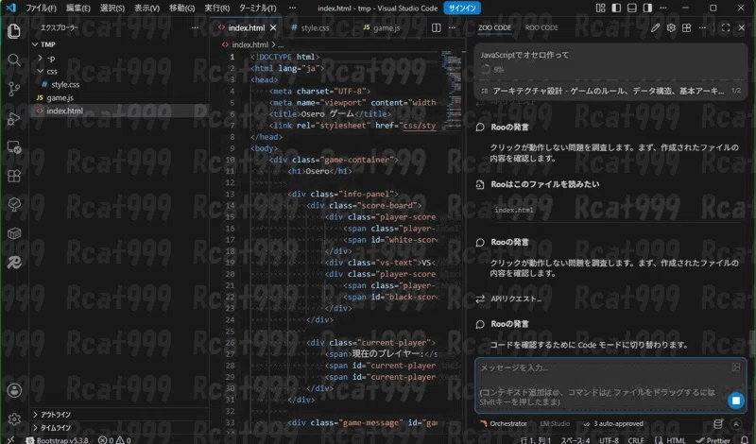Image resolution: width=756 pixels, height=444 pixels.
Task: Click the add image icon in message box
Action: pos(736,367)
